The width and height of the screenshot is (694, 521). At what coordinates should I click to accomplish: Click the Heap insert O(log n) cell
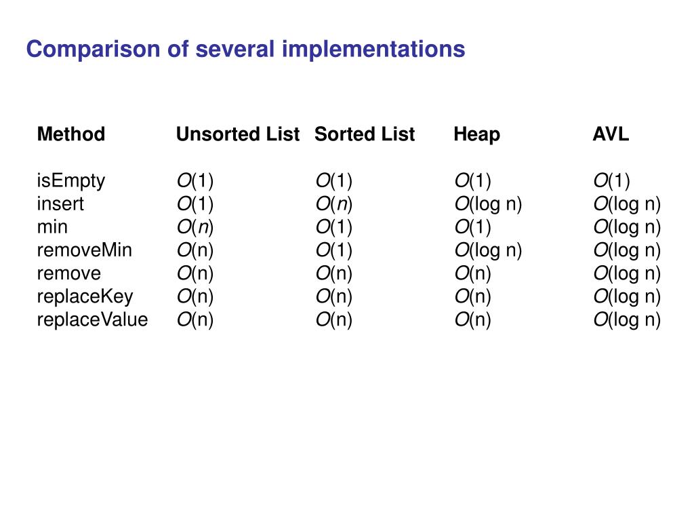(x=488, y=204)
